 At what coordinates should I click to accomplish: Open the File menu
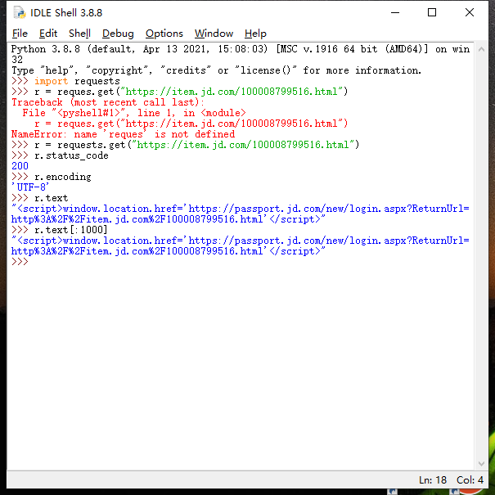pos(20,34)
